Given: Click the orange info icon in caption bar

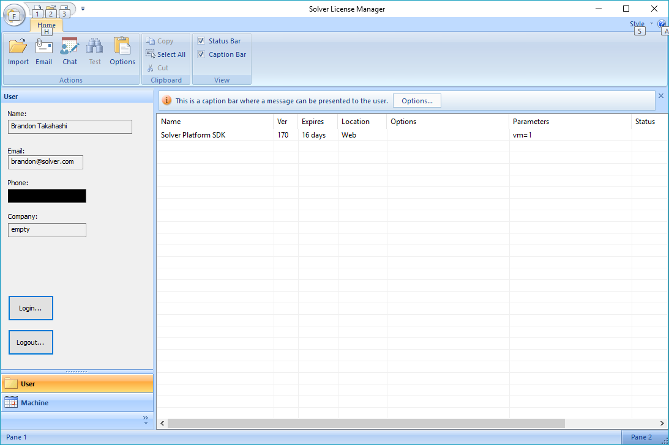Looking at the screenshot, I should click(167, 101).
